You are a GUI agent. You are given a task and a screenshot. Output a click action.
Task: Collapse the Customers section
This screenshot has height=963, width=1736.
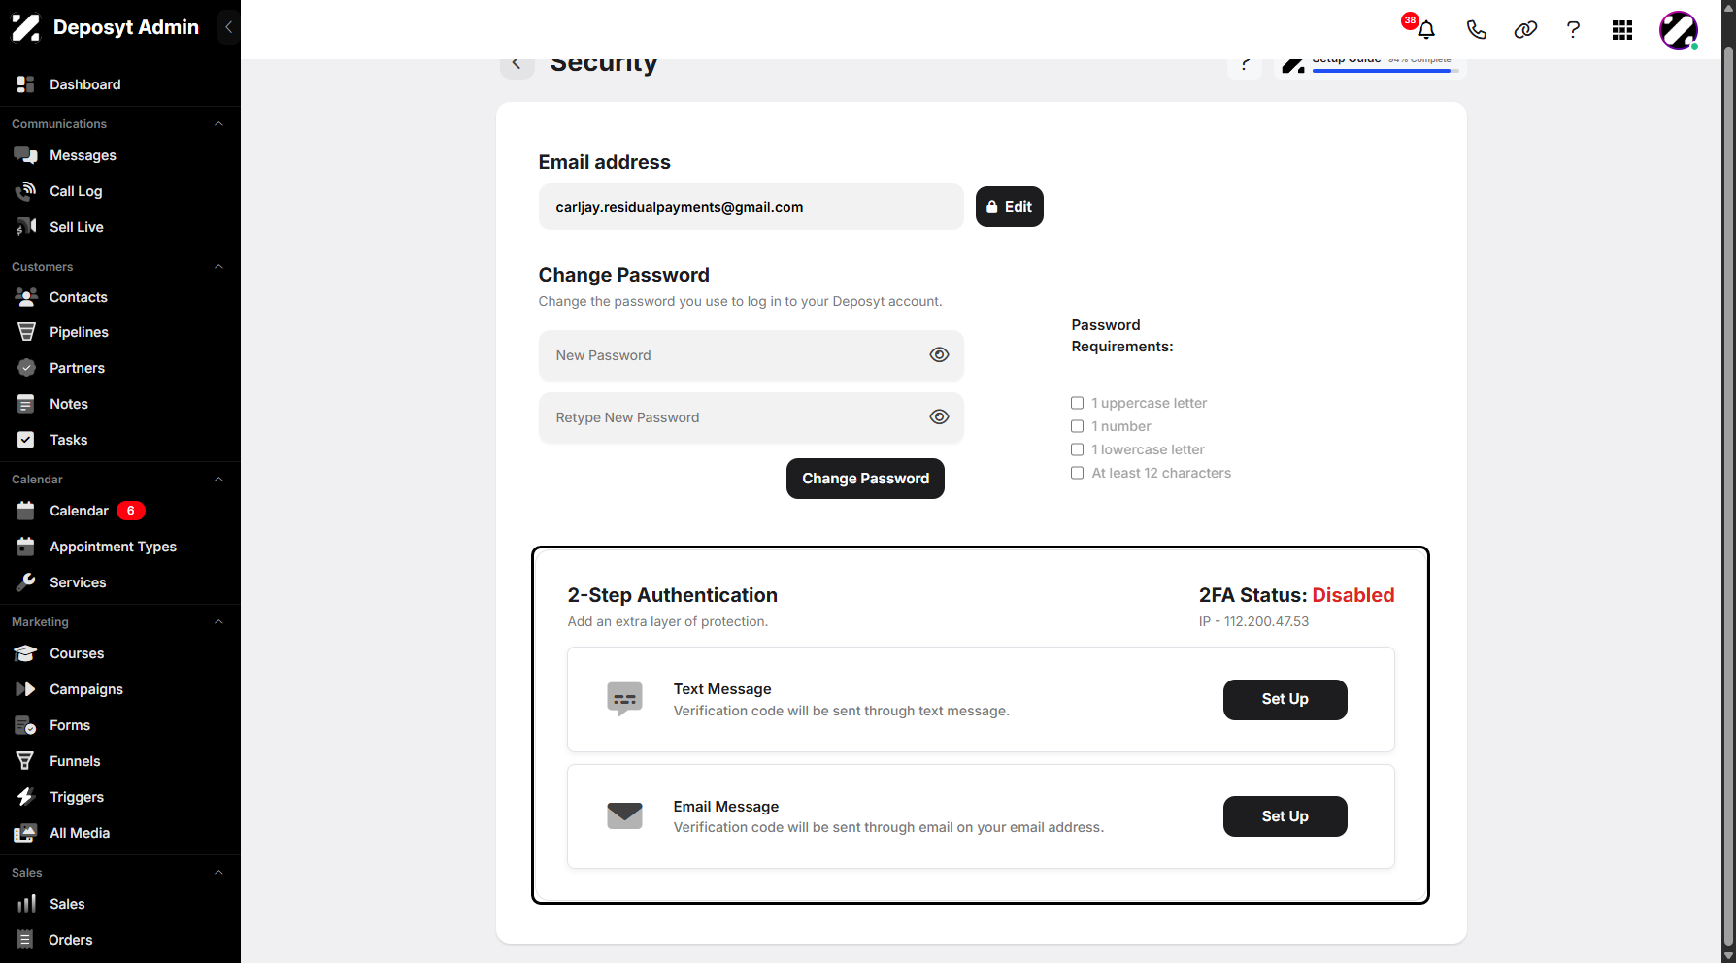coord(218,267)
